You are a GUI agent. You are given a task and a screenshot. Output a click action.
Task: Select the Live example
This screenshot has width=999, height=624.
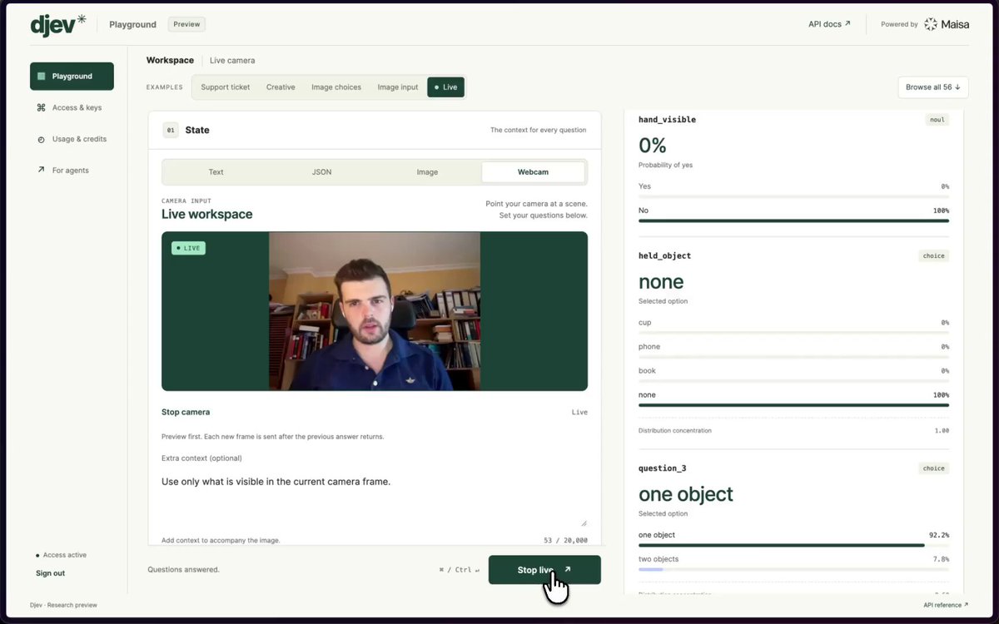[445, 87]
